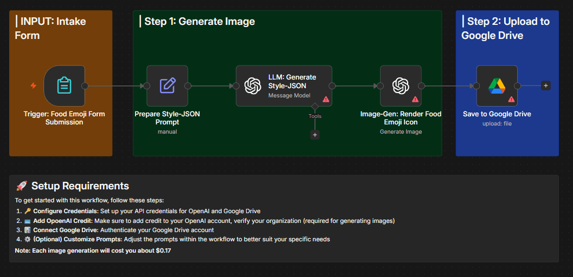This screenshot has width=573, height=277.
Task: Select 'Step 2: Upload to Google Drive' title
Action: click(x=505, y=29)
